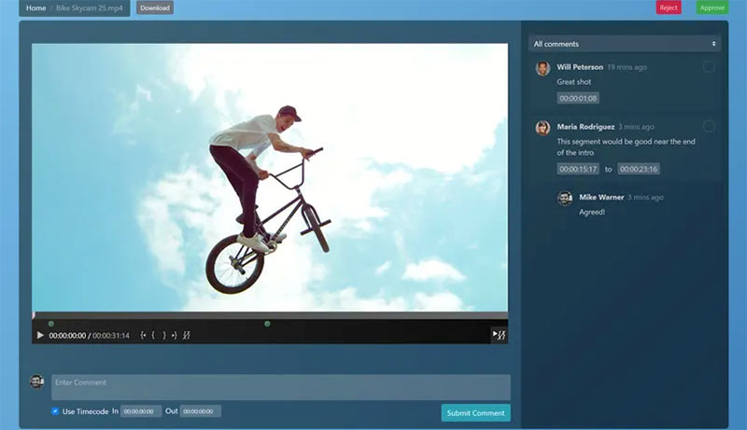Uncheck the Use Timecode checkbox

click(x=56, y=411)
